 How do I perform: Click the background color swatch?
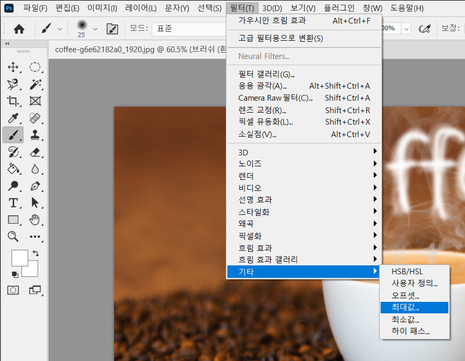pyautogui.click(x=33, y=270)
